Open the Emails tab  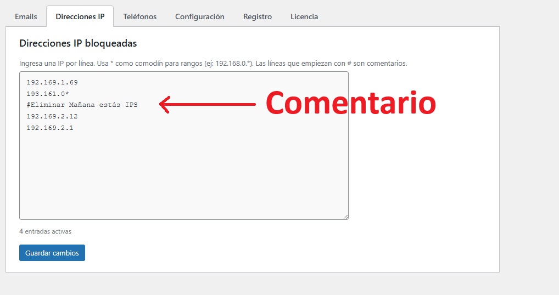click(26, 16)
